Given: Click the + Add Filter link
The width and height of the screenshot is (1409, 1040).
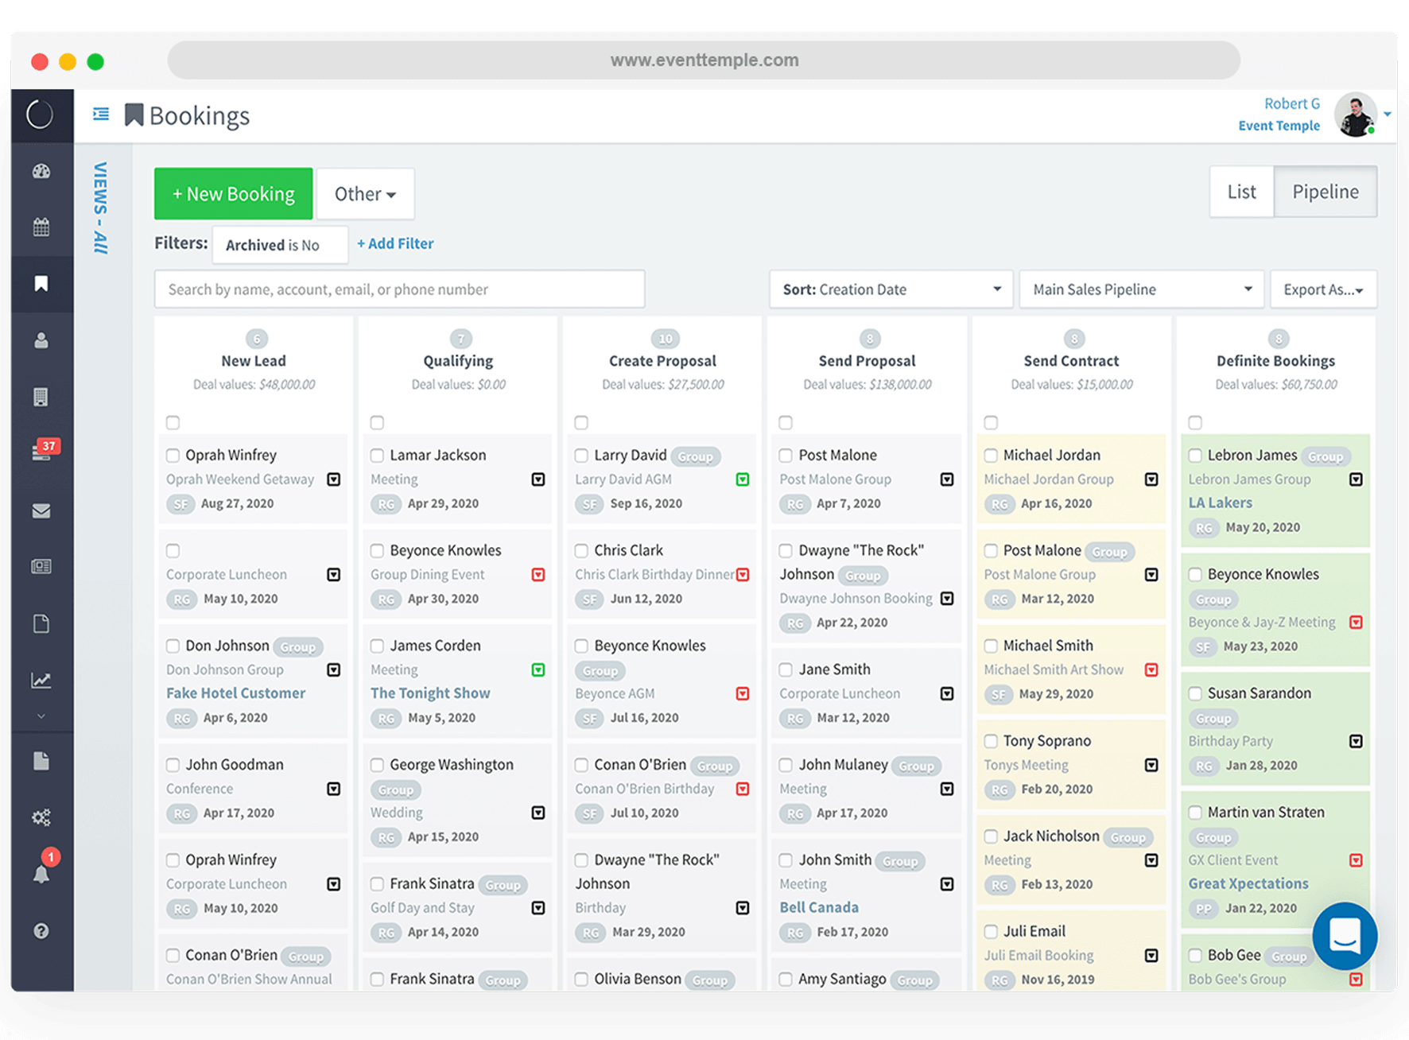Looking at the screenshot, I should click(x=395, y=244).
